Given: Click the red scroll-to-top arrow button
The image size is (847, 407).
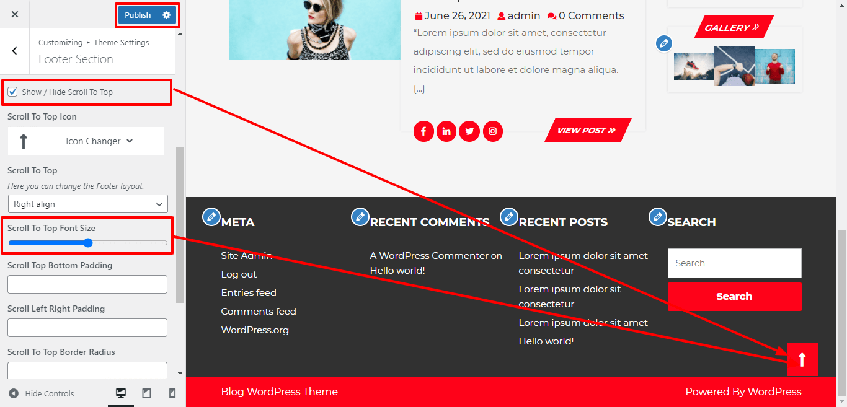Looking at the screenshot, I should 802,359.
